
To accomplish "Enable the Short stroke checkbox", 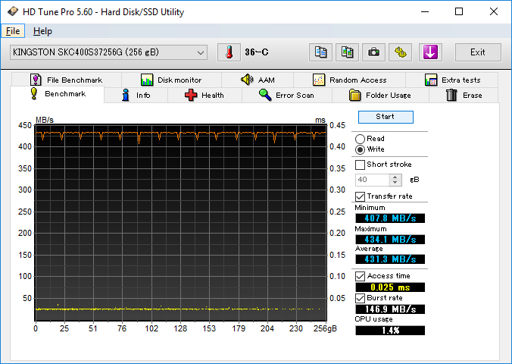I will coord(361,165).
